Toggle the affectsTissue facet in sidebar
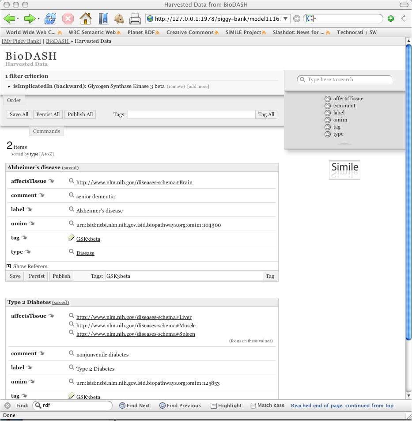Image resolution: width=412 pixels, height=421 pixels. pos(328,99)
